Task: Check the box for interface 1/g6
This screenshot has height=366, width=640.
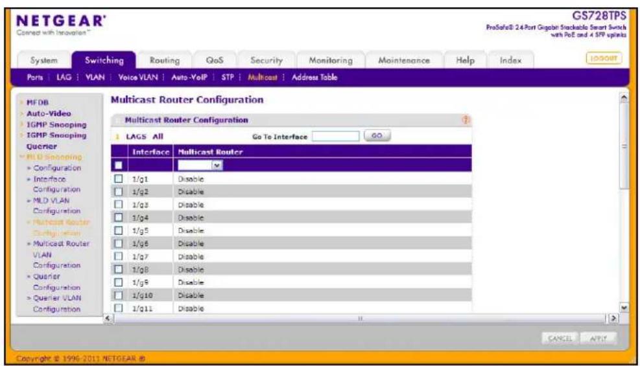Action: click(119, 244)
